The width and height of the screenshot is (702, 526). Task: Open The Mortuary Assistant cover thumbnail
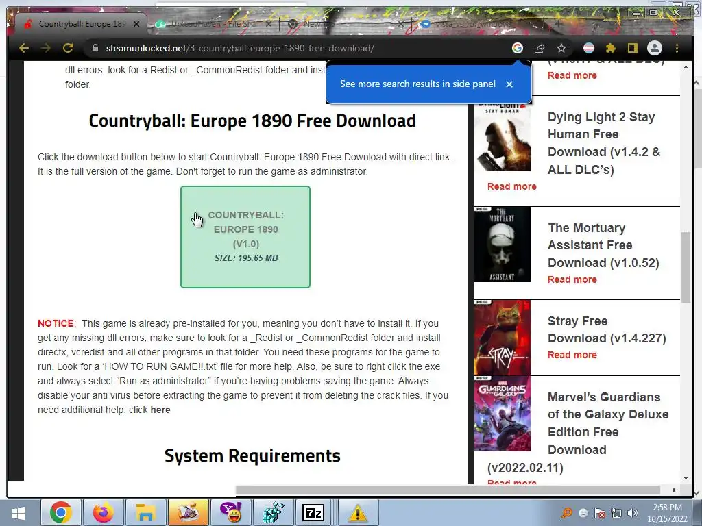[503, 245]
